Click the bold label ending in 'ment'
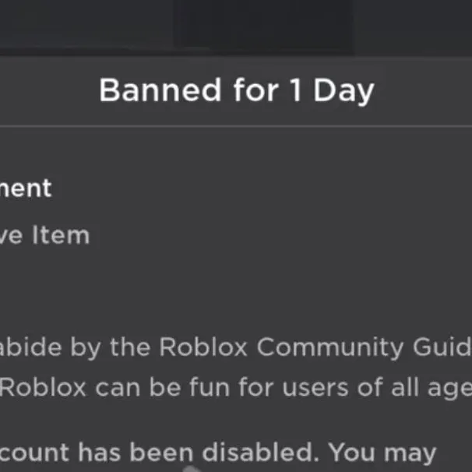 point(26,188)
